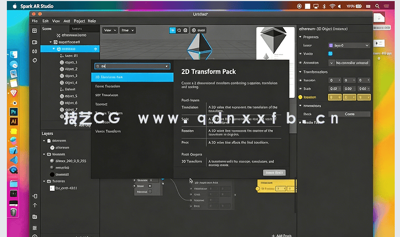This screenshot has width=400, height=237.
Task: Open the Edit menu
Action: coord(45,20)
